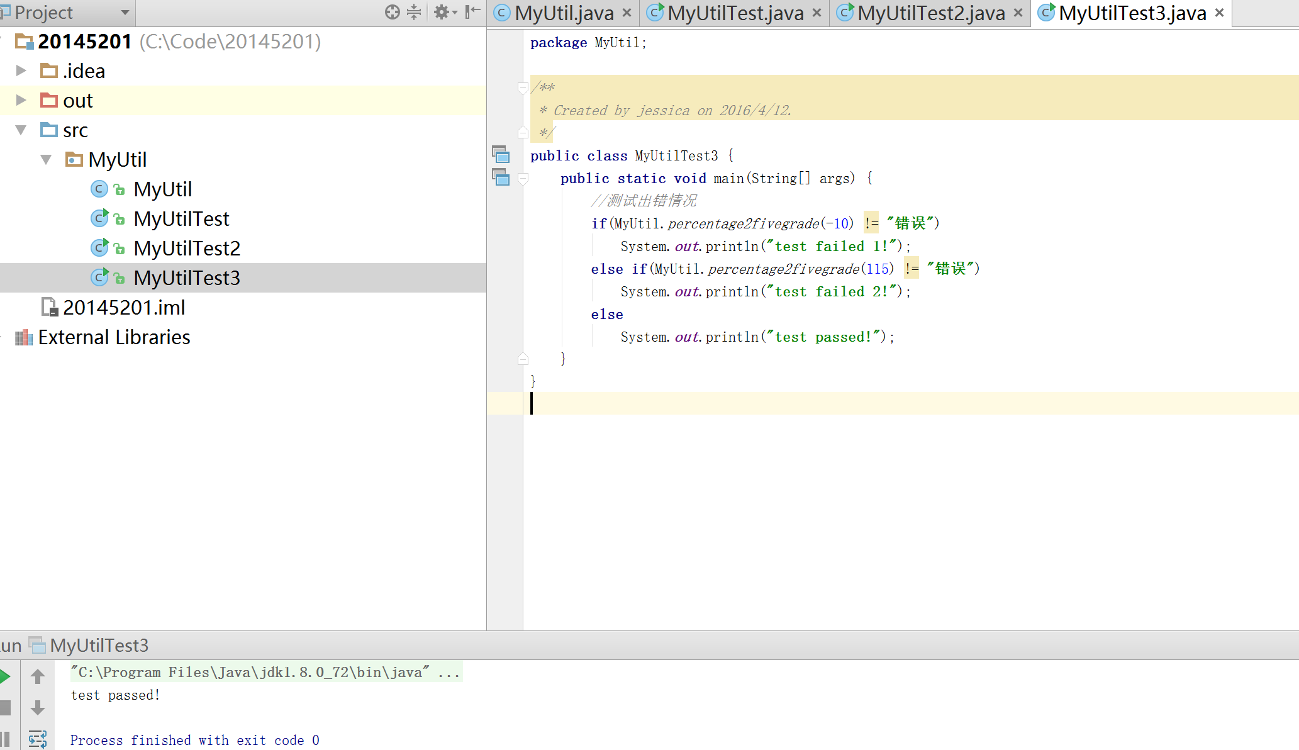Click the 20145201.iml file icon
Image resolution: width=1299 pixels, height=750 pixels.
pos(50,307)
